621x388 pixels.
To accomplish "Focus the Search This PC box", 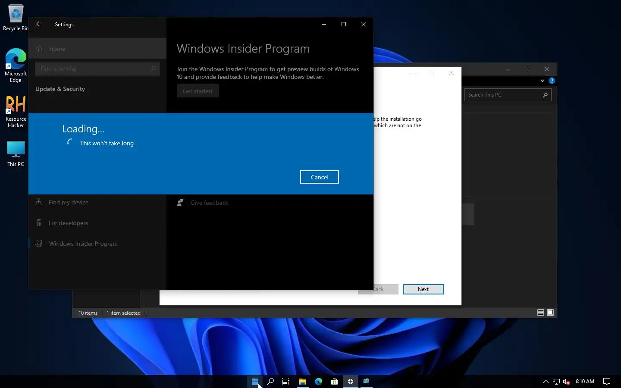I will coord(508,95).
